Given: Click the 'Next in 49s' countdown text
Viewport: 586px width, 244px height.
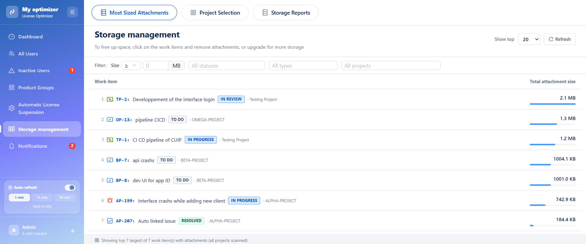Looking at the screenshot, I should (x=42, y=206).
